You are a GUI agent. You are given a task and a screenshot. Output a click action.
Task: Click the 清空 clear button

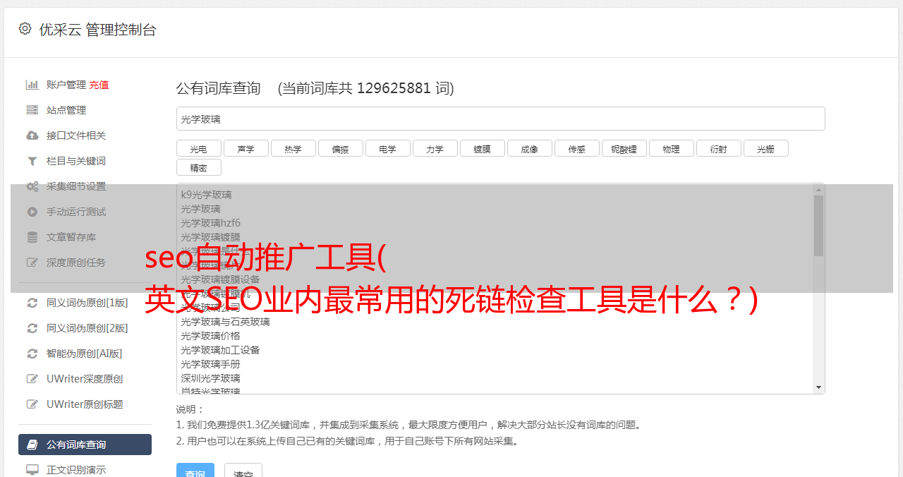[x=243, y=472]
